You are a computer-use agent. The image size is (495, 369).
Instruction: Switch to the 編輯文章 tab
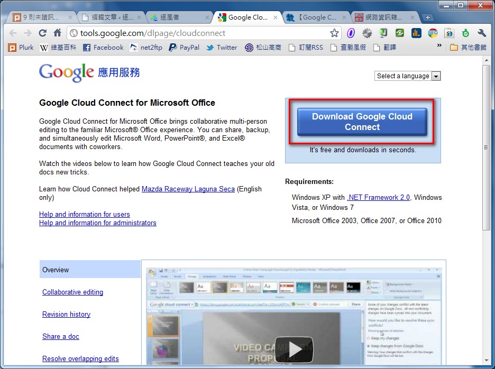(x=111, y=17)
